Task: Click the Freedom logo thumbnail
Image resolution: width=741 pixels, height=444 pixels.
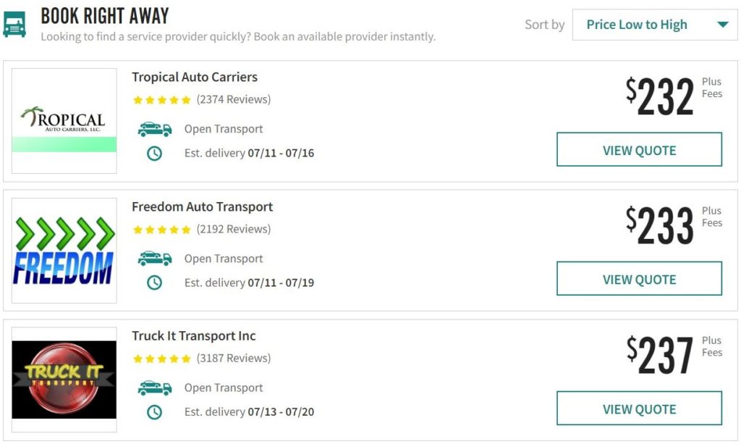Action: pyautogui.click(x=64, y=250)
